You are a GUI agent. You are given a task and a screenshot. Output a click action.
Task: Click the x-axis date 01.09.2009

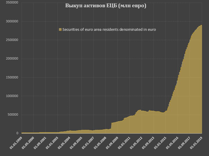pyautogui.click(x=112, y=143)
